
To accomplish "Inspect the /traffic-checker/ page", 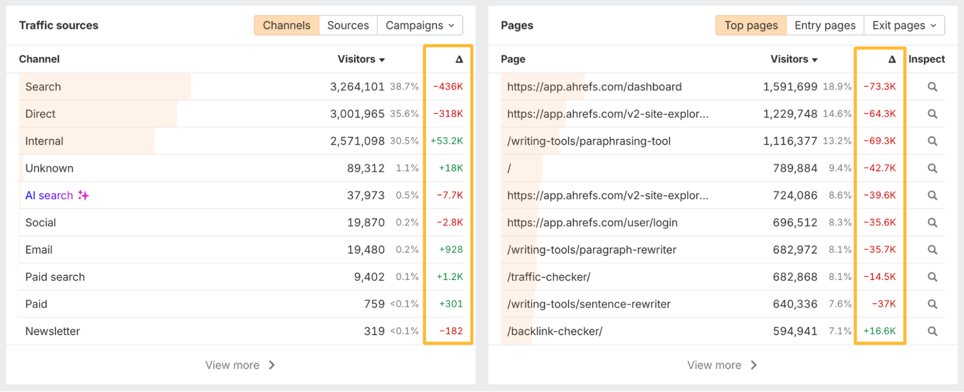I will 932,277.
